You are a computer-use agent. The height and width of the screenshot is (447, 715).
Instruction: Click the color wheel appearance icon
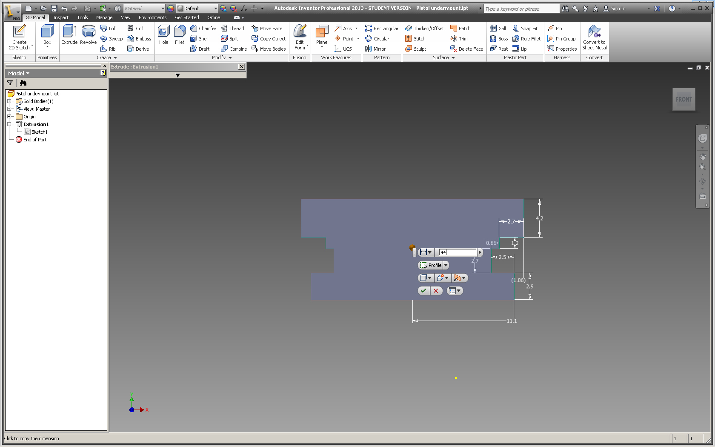point(170,9)
